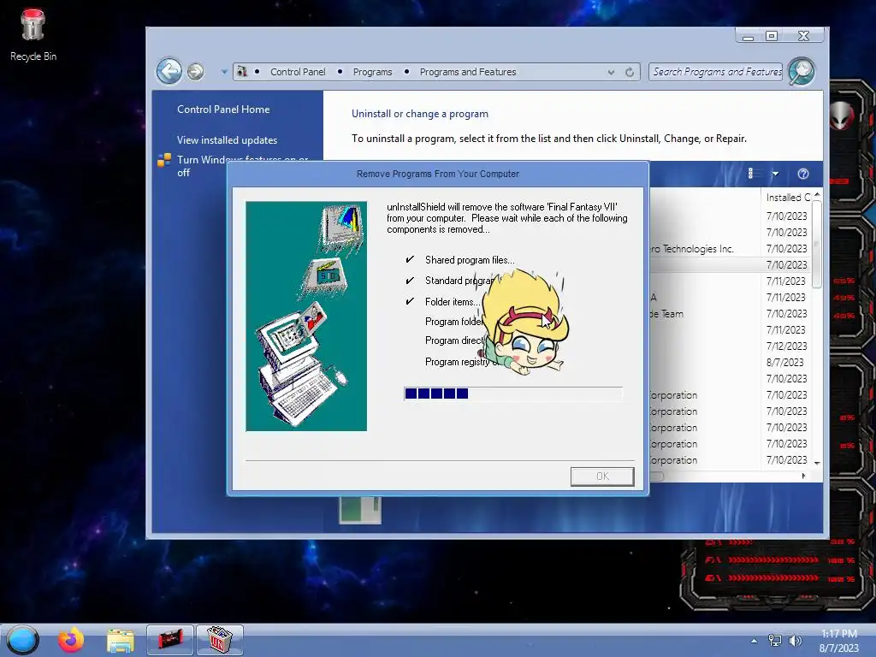The height and width of the screenshot is (657, 876).
Task: Click the volume speaker tray icon
Action: [795, 641]
